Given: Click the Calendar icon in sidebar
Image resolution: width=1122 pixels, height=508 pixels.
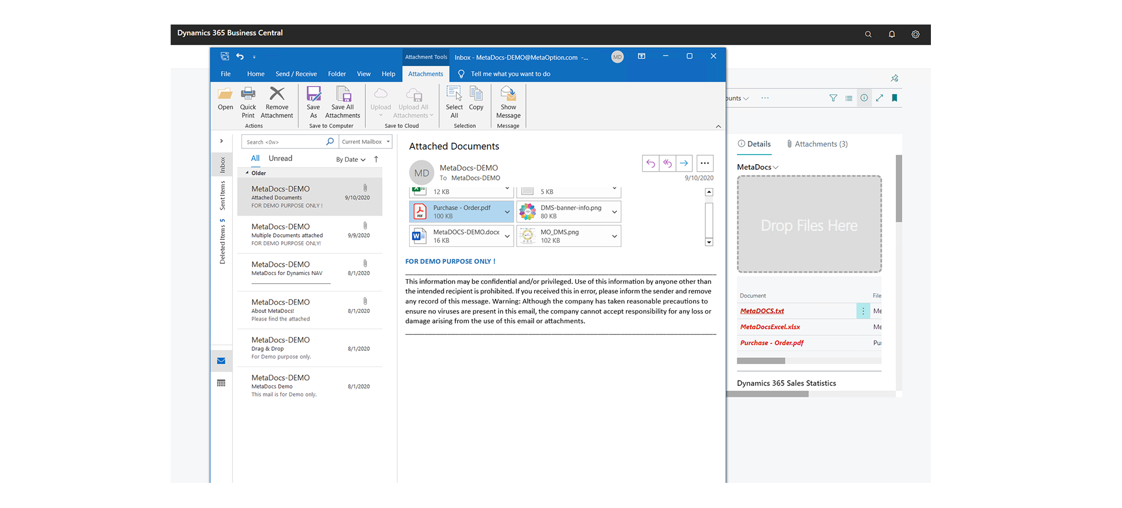Looking at the screenshot, I should (x=221, y=383).
